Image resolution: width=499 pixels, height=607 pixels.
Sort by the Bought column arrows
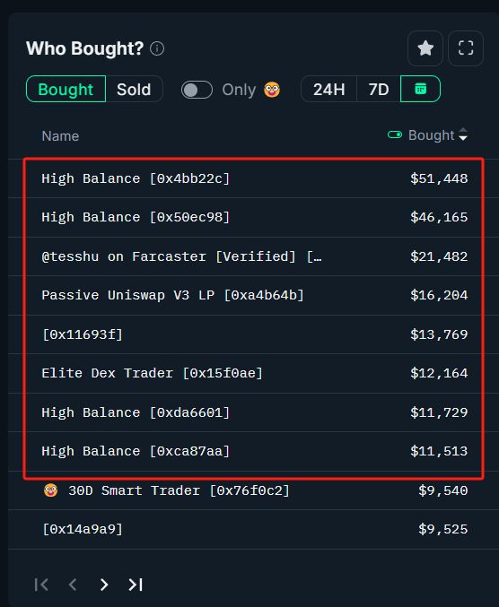(463, 134)
